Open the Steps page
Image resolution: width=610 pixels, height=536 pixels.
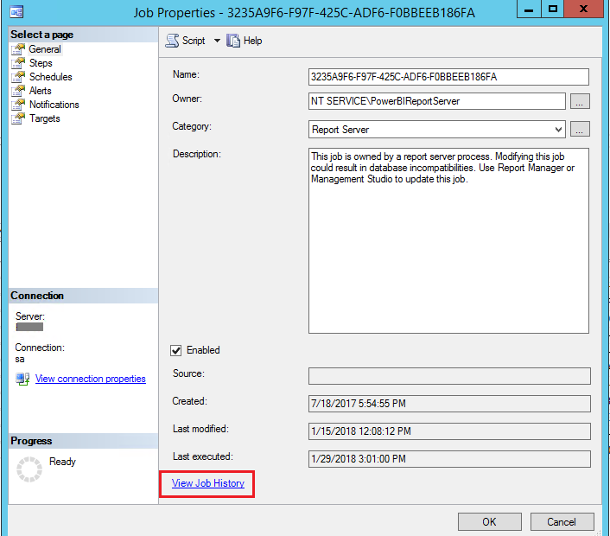(41, 63)
